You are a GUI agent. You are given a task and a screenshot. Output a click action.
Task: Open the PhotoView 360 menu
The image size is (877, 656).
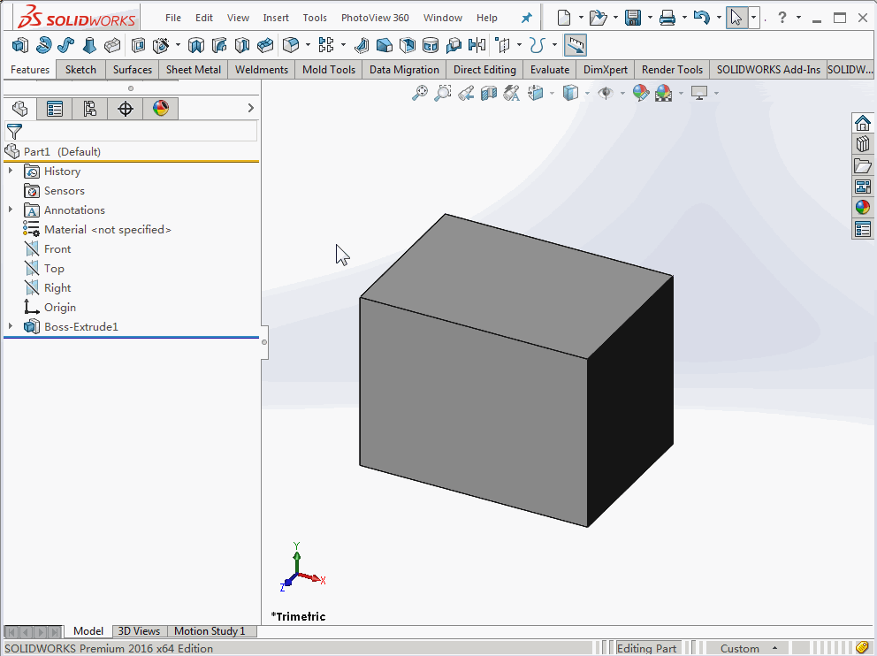point(375,18)
